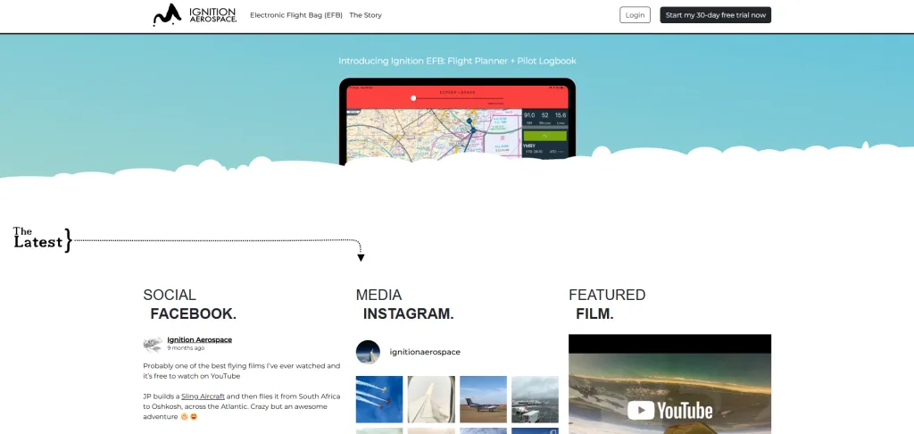Open Ignition Aerospace Facebook page link

[199, 339]
